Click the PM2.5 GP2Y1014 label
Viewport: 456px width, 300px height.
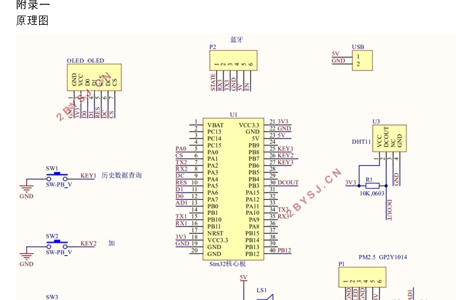click(x=383, y=257)
